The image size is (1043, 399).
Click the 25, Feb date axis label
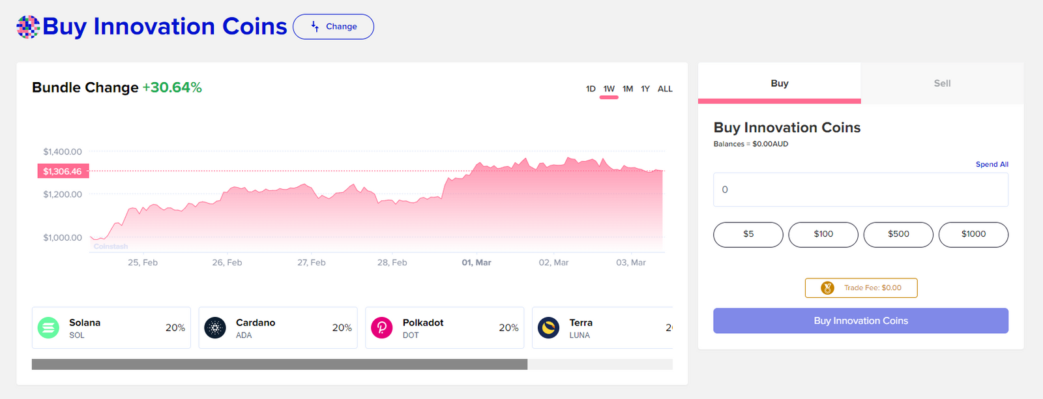[x=143, y=263]
